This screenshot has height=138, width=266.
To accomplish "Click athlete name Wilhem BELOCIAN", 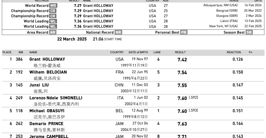I will click(x=48, y=72).
